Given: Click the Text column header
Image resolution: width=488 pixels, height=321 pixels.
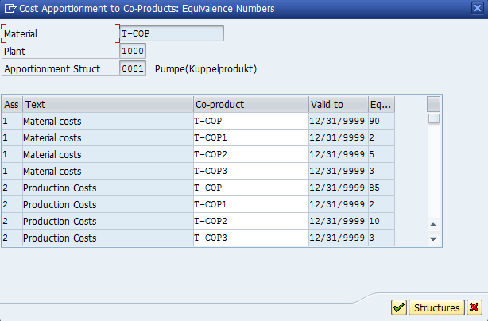Looking at the screenshot, I should click(107, 105).
